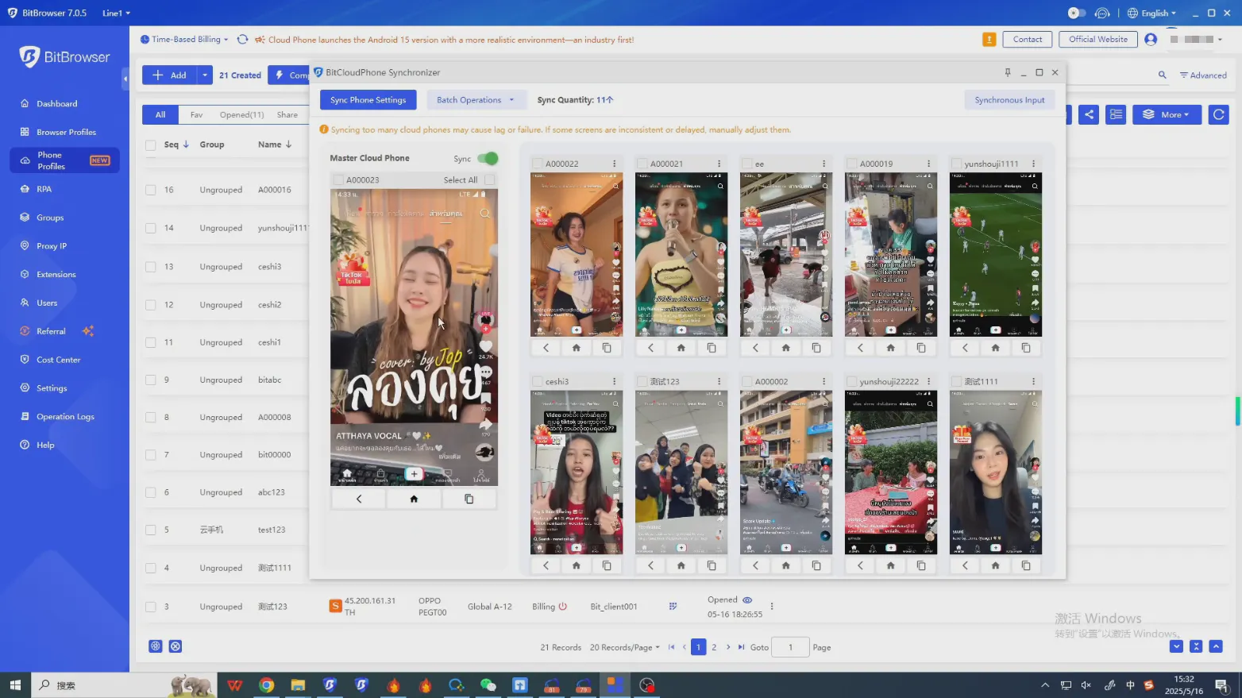This screenshot has height=698, width=1242.
Task: Click back arrow under yunshouji1111 phone
Action: [x=965, y=348]
